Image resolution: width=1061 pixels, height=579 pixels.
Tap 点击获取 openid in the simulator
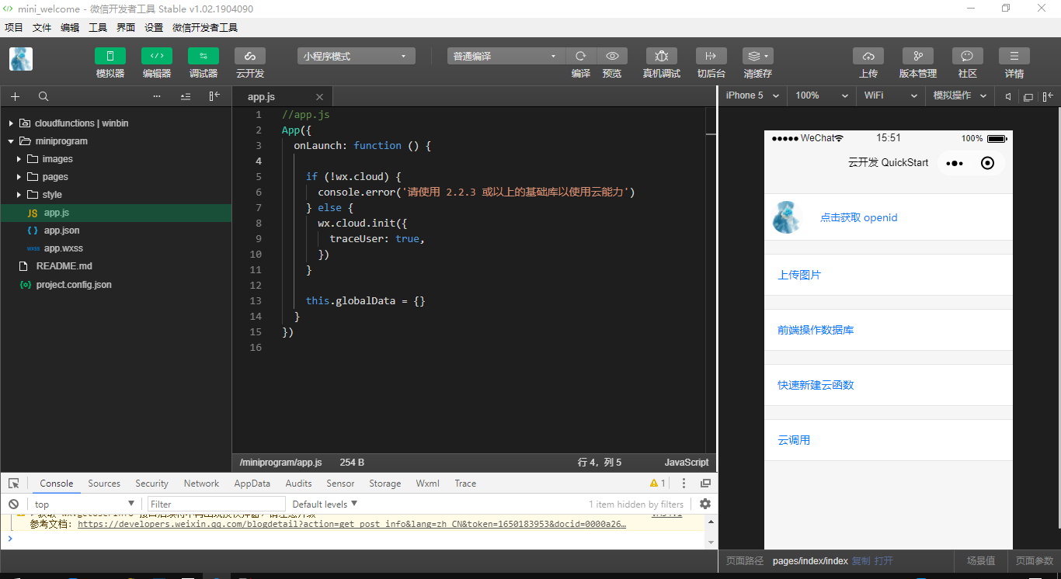click(859, 218)
